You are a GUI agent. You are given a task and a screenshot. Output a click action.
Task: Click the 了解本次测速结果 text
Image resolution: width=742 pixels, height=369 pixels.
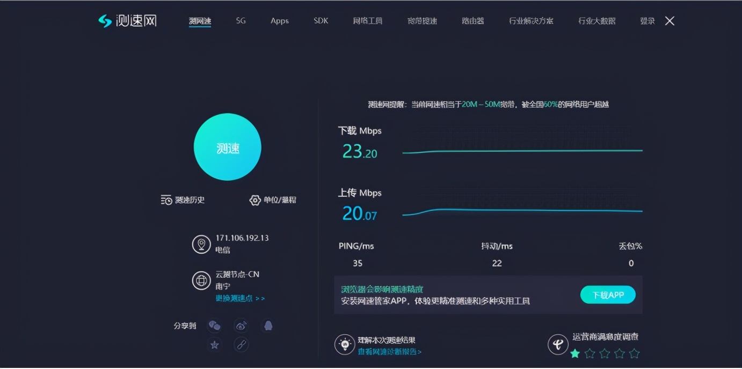pyautogui.click(x=387, y=340)
